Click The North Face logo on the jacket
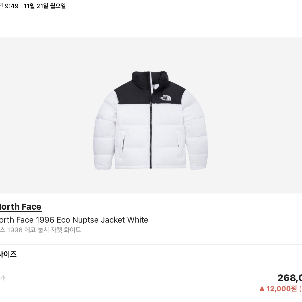 coord(165,98)
